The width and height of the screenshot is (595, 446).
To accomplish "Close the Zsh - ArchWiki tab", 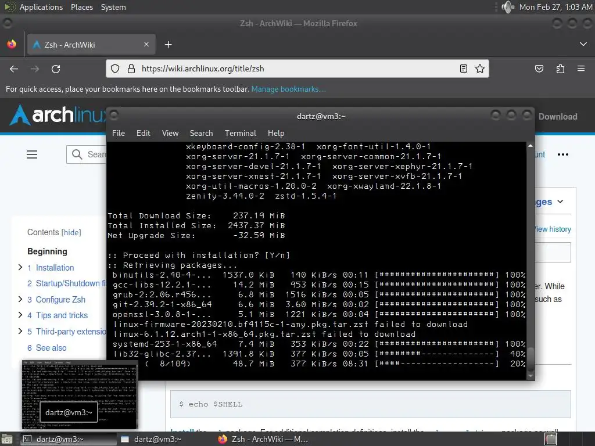I will pos(146,44).
